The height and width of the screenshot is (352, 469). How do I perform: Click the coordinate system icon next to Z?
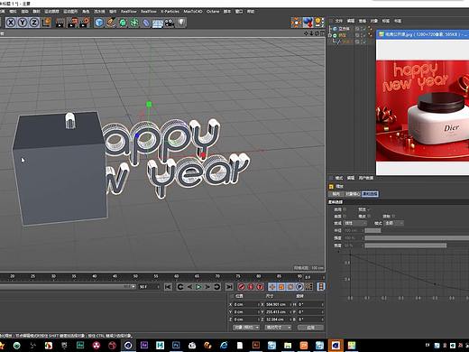tap(46, 23)
